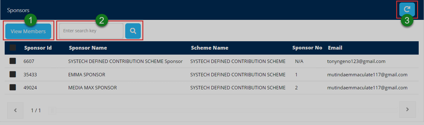The height and width of the screenshot is (125, 424).
Task: Click the refresh icon in Sponsors header
Action: click(407, 9)
